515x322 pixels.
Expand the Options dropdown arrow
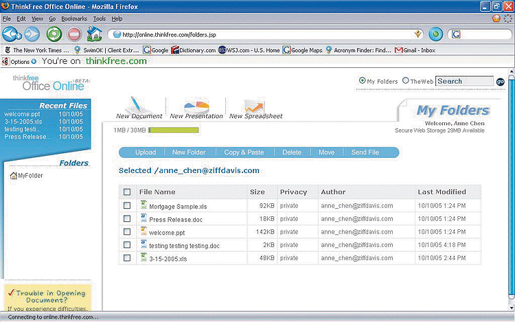click(34, 61)
